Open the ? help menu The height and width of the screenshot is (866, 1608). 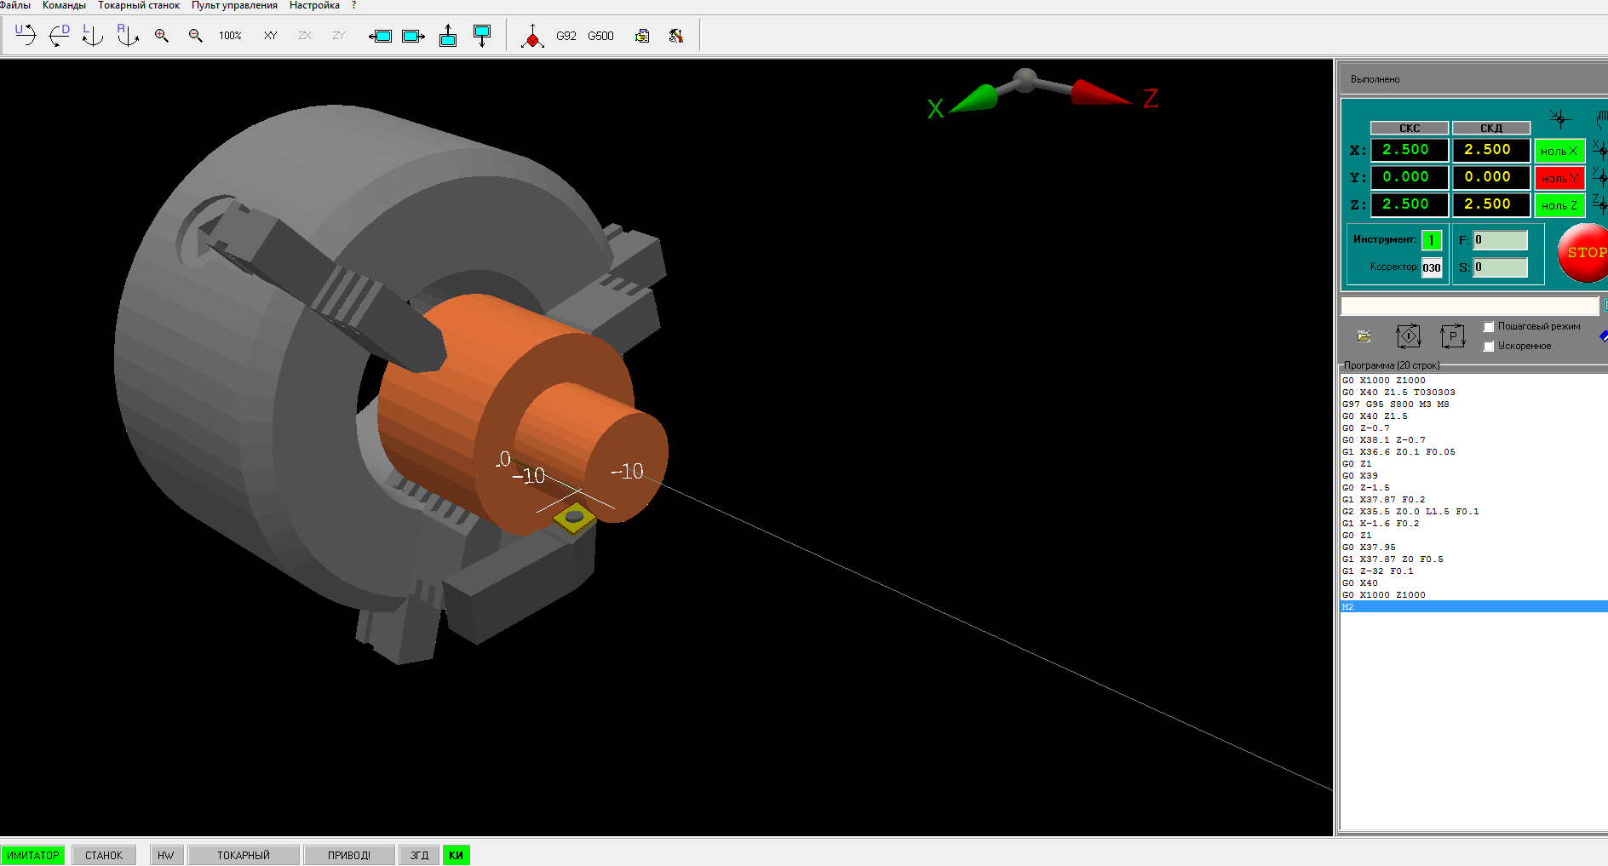pos(353,5)
